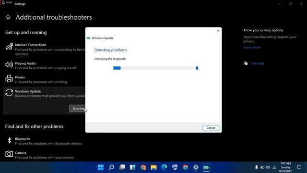
Task: Open the notification center icon
Action: [299, 167]
